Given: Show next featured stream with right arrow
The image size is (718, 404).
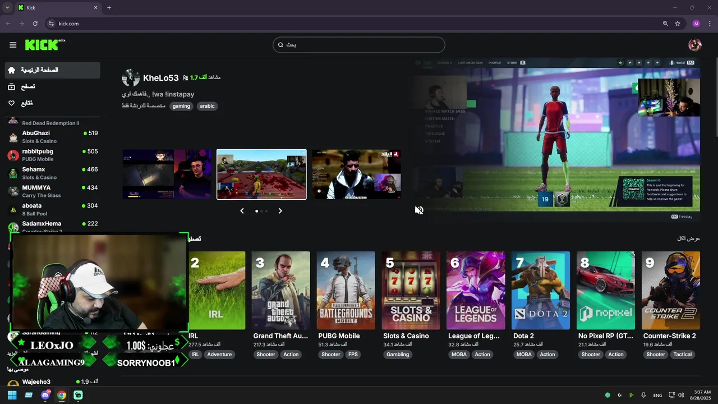Looking at the screenshot, I should [x=280, y=211].
